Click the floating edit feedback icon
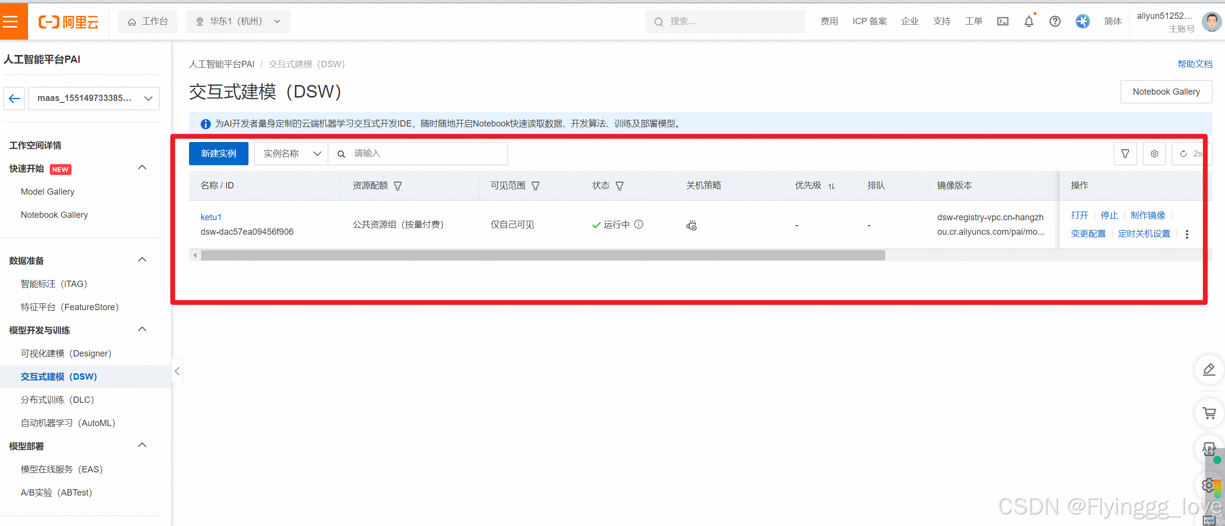 [1209, 370]
